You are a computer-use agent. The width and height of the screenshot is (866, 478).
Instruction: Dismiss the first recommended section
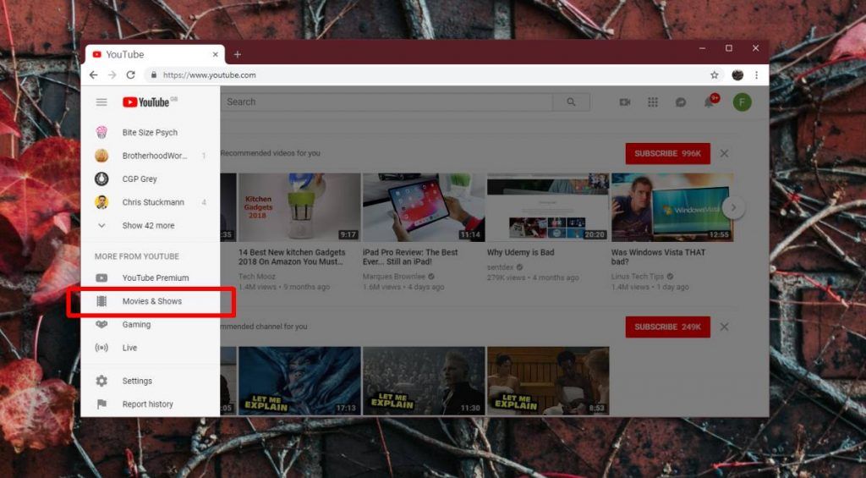[x=724, y=153]
